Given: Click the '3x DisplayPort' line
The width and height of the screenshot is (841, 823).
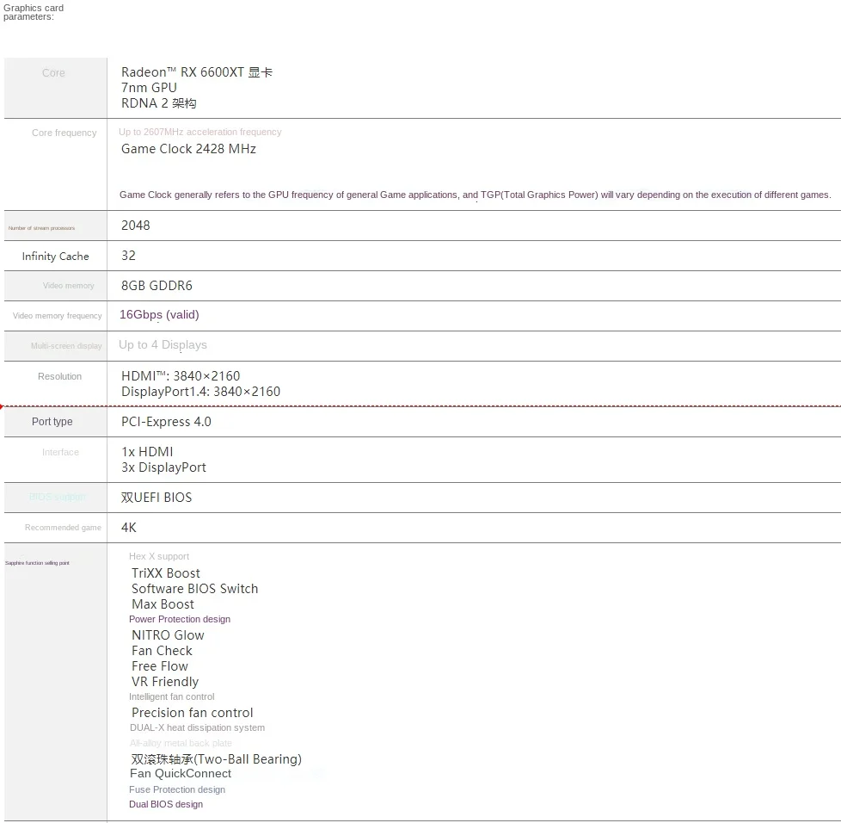Looking at the screenshot, I should click(x=163, y=467).
